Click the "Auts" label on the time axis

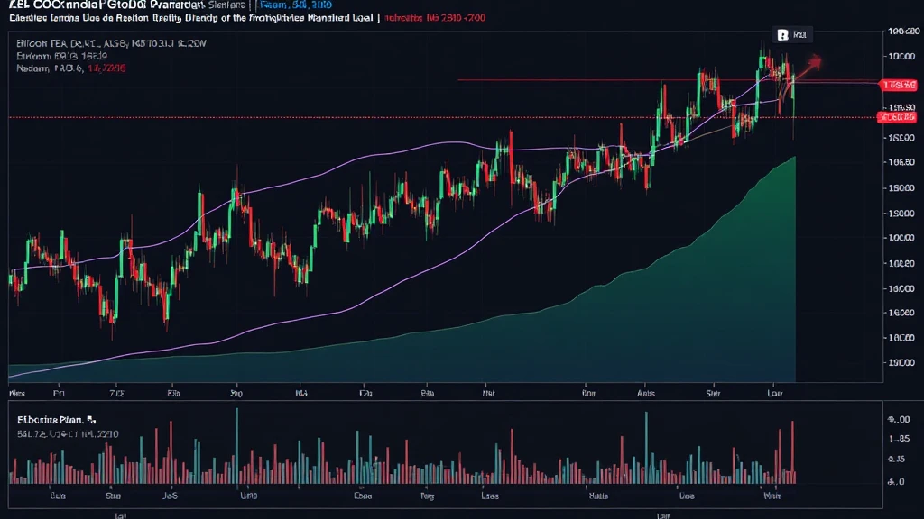click(x=646, y=394)
